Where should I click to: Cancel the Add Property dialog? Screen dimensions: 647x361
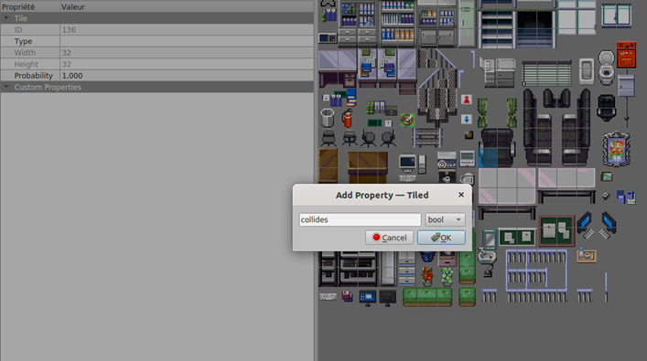tap(389, 238)
